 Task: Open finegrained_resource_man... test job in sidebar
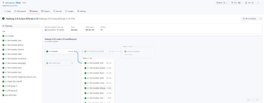coord(20,77)
